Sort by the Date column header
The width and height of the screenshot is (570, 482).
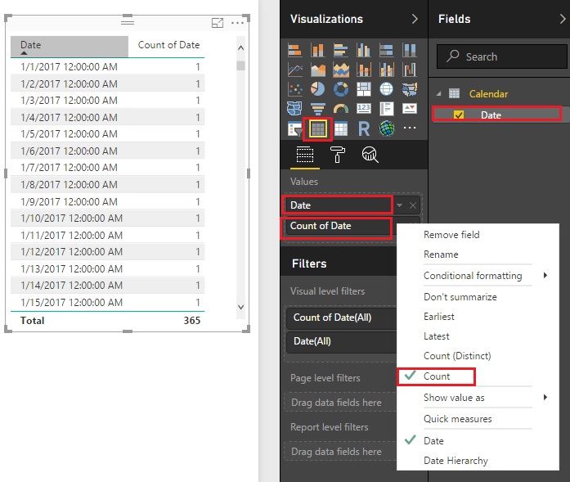point(70,46)
